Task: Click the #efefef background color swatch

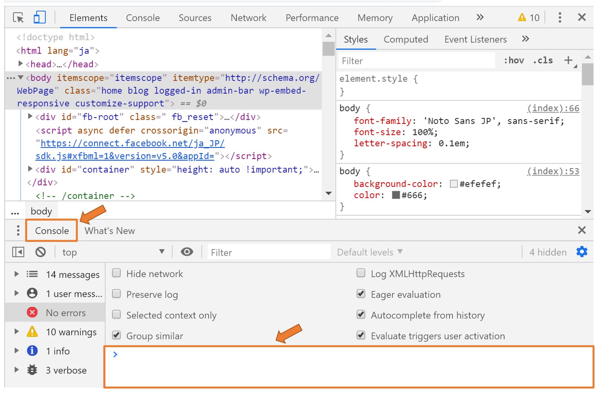Action: (454, 184)
